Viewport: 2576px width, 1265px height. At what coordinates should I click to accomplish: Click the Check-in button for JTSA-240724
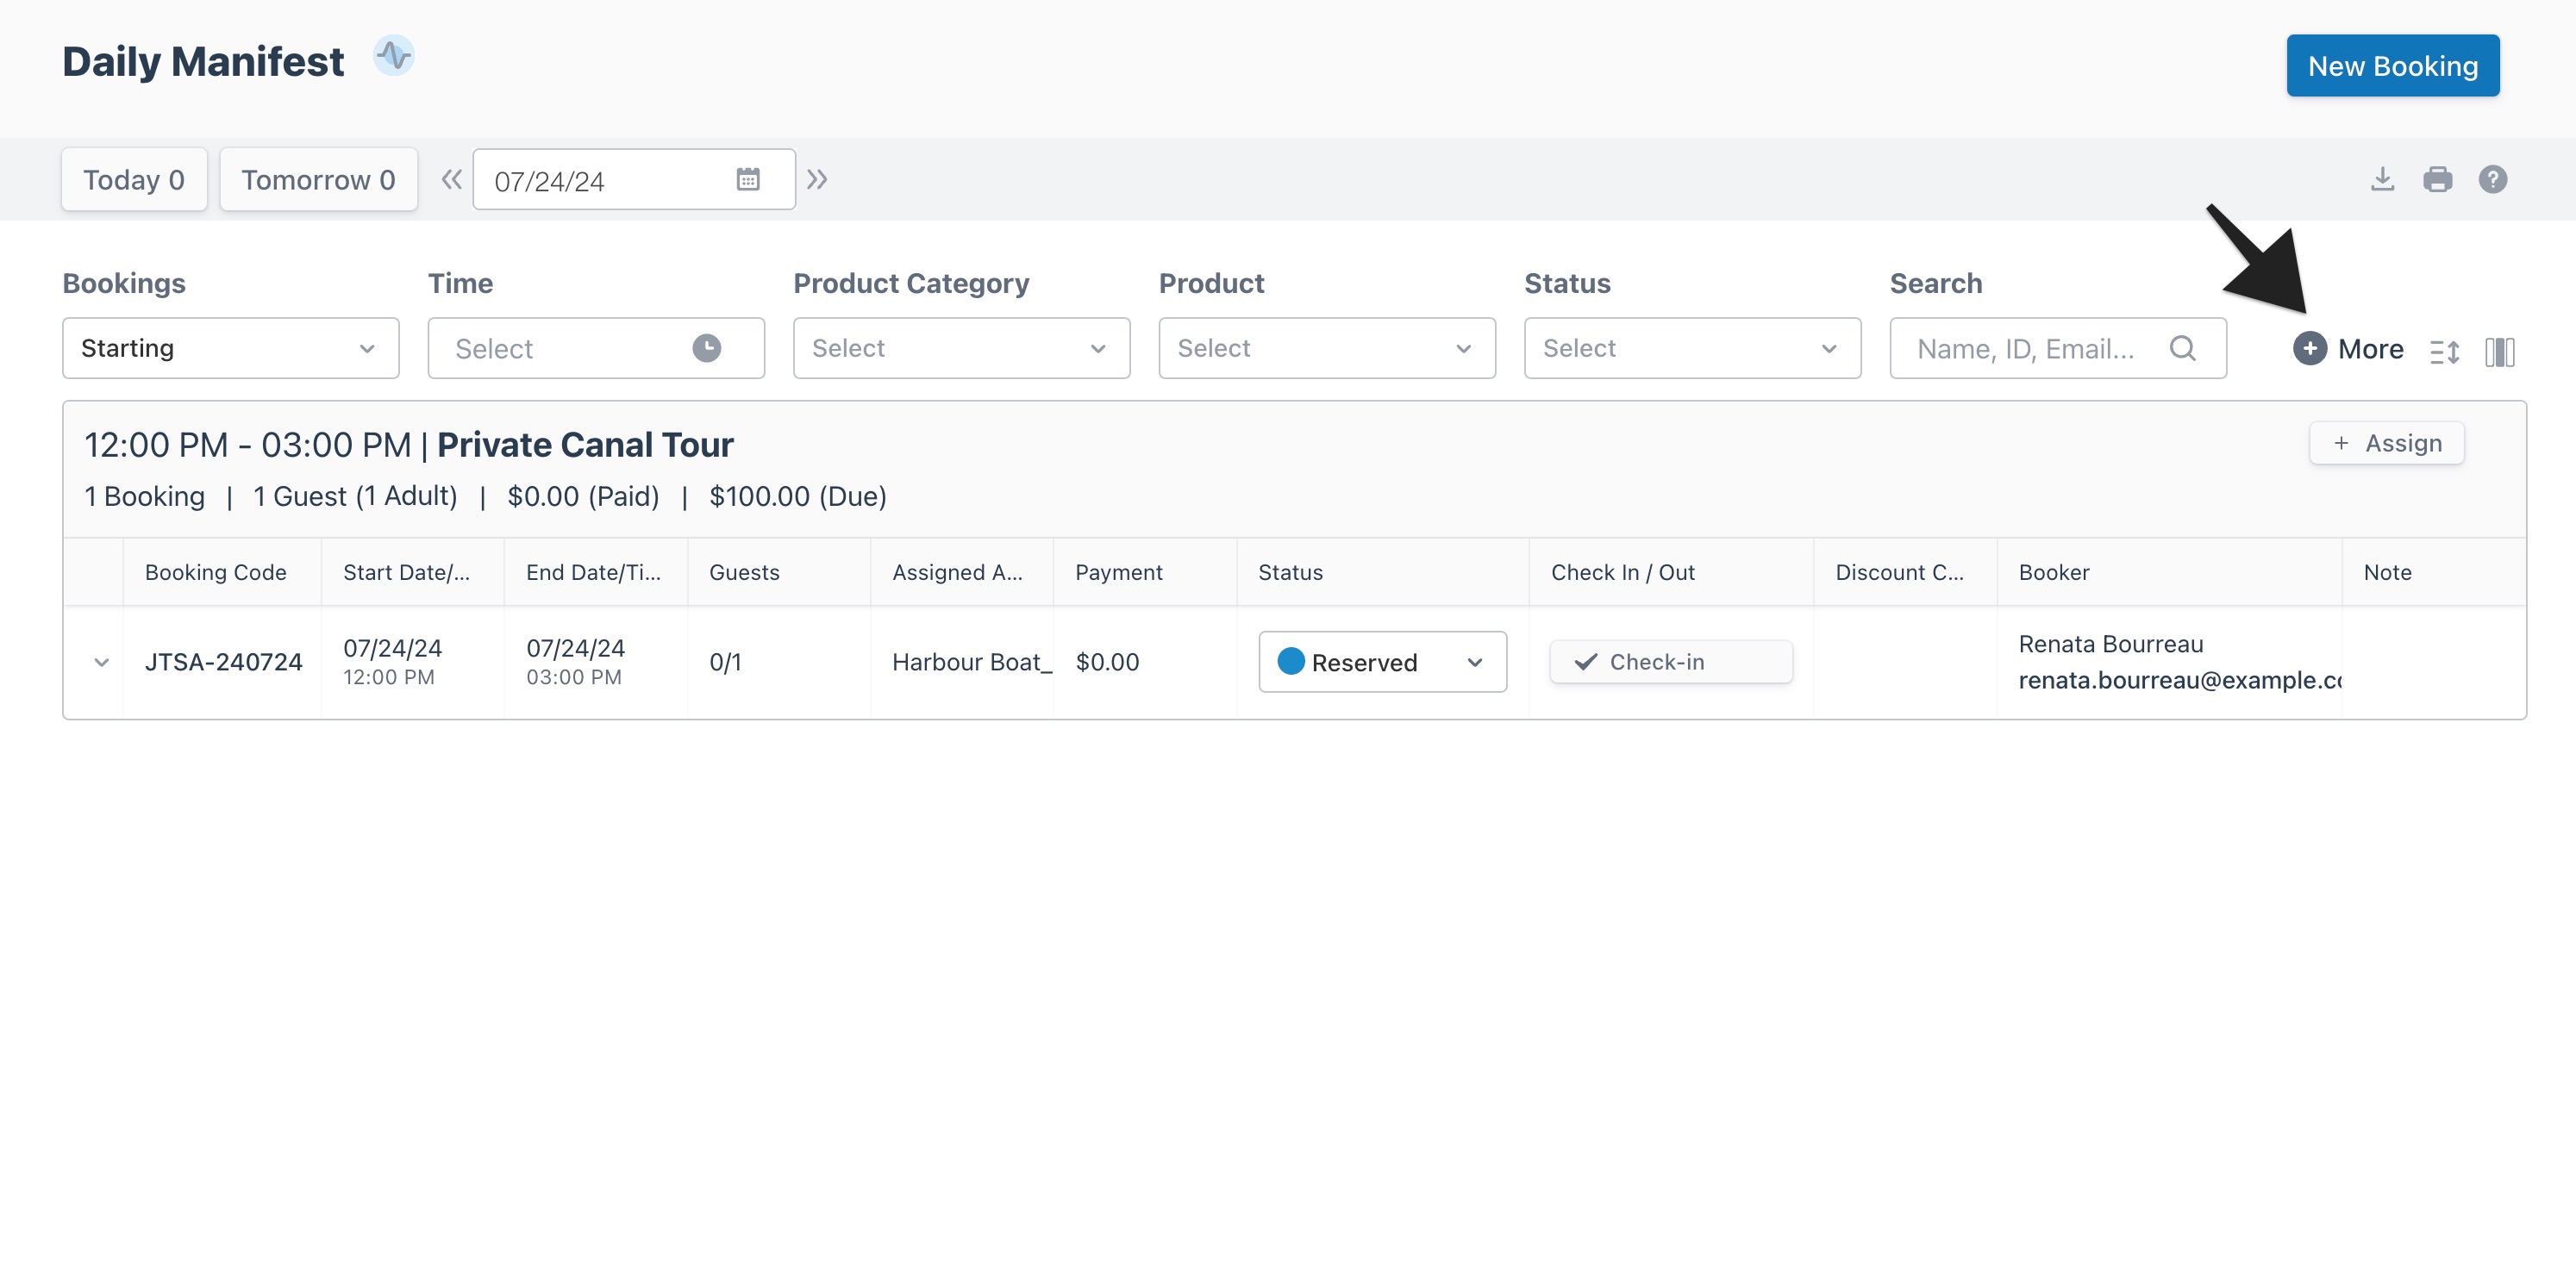pos(1670,662)
